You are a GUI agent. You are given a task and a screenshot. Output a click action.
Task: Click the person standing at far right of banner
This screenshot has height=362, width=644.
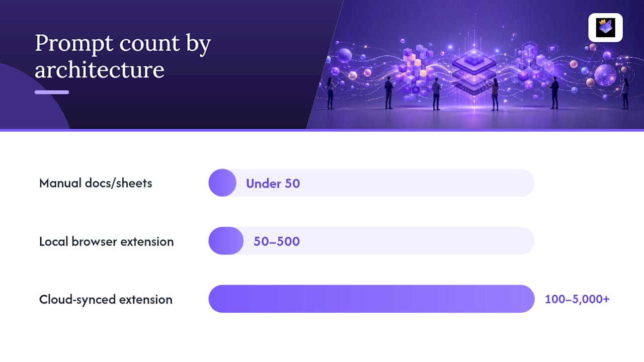(x=625, y=93)
